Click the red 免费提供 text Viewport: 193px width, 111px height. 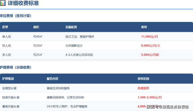click(x=143, y=88)
